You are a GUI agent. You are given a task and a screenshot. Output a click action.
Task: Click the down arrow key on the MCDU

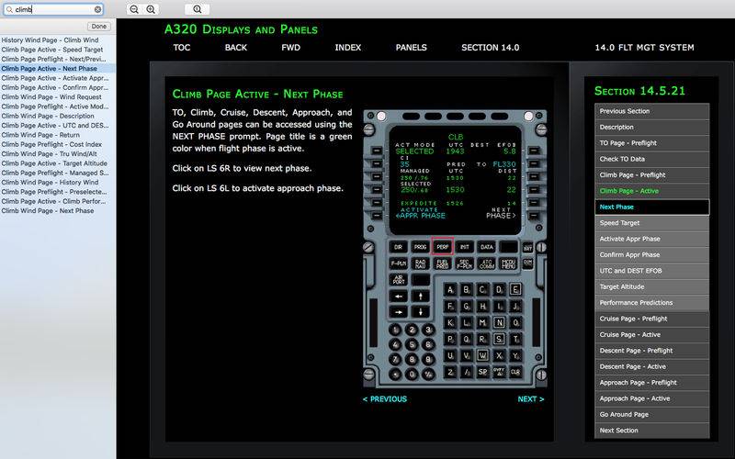click(420, 312)
